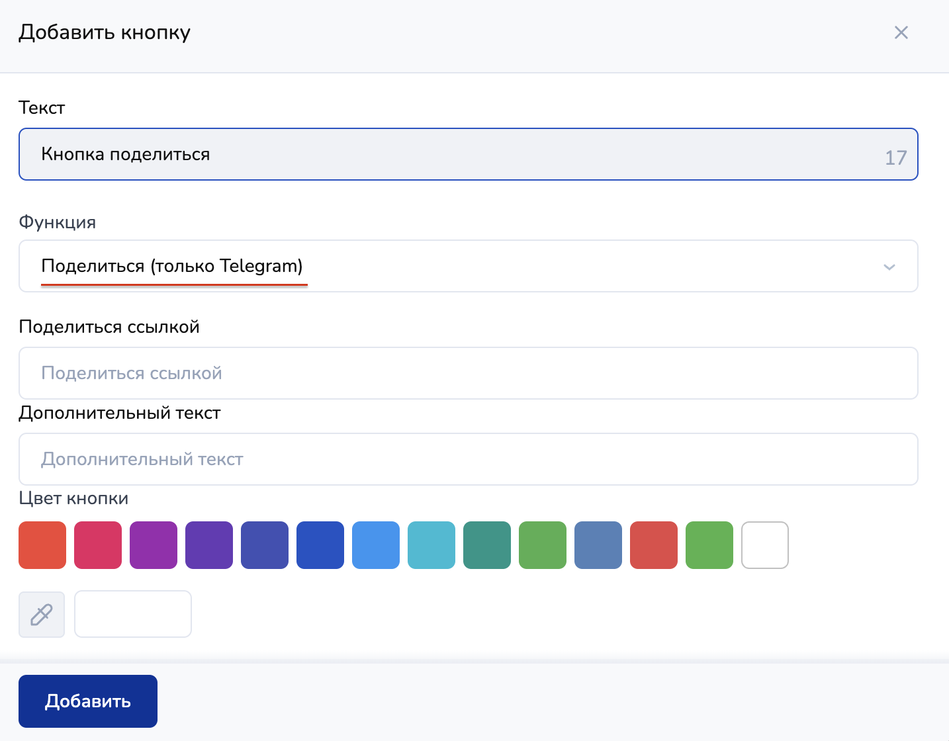Select the steel blue-gray swatch
The height and width of the screenshot is (741, 949).
click(598, 545)
